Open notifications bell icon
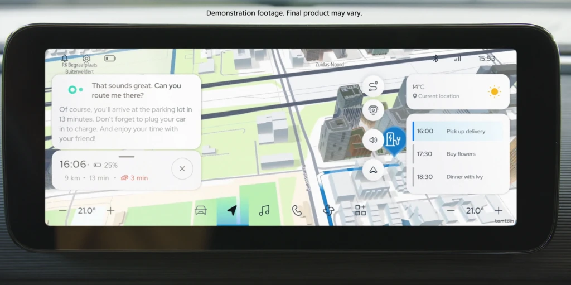Viewport: 571px width, 285px height. point(65,58)
